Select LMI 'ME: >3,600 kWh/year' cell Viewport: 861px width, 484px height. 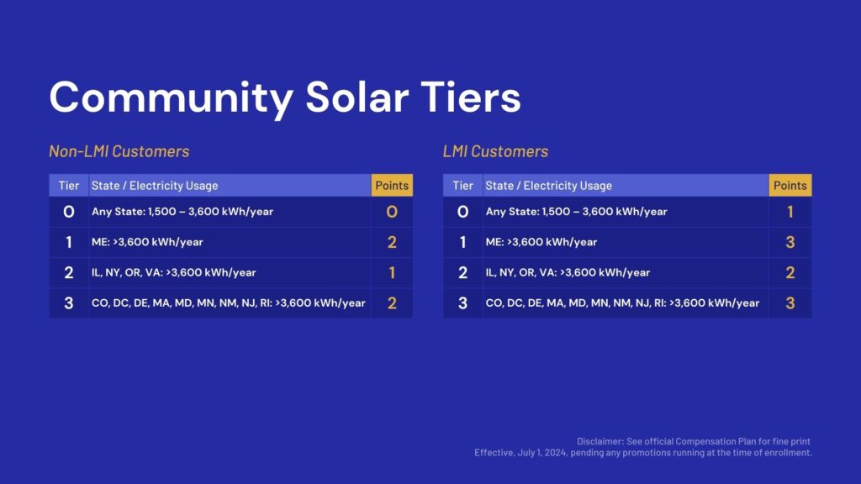pyautogui.click(x=626, y=242)
